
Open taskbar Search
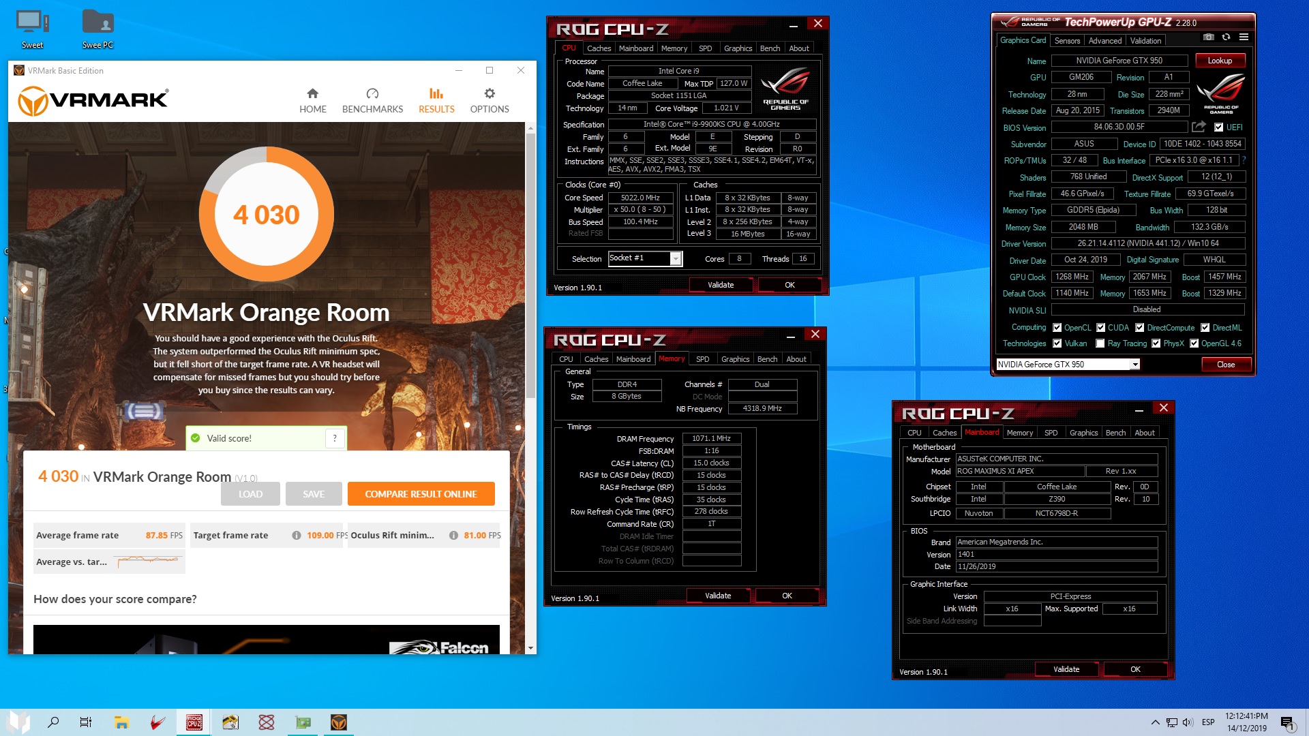(x=53, y=722)
